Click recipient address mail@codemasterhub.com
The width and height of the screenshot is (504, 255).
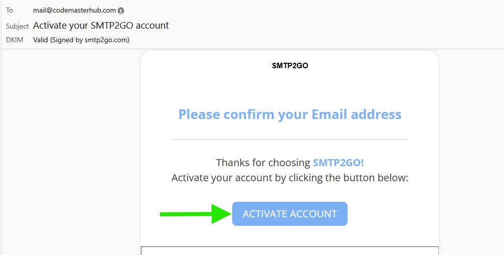[x=75, y=10]
